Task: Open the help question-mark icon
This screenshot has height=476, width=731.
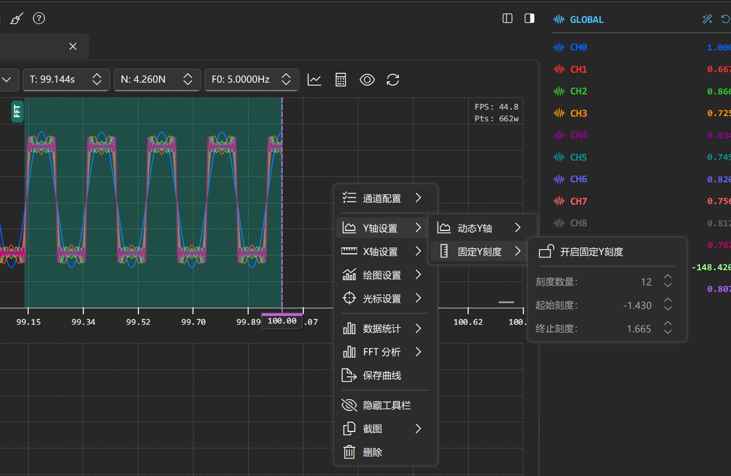Action: tap(39, 19)
